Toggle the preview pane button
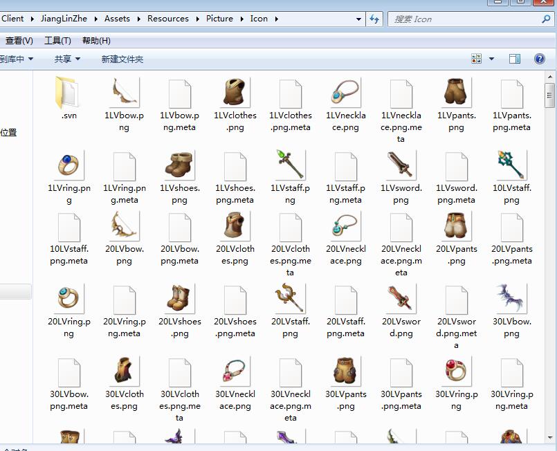 (x=515, y=59)
